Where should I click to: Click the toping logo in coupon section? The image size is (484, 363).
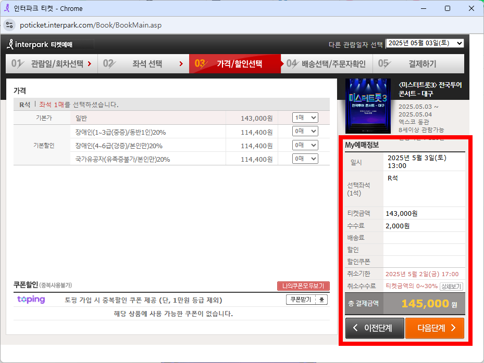(31, 299)
